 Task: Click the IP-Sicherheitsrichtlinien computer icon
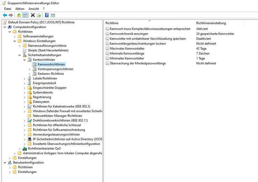29,139
